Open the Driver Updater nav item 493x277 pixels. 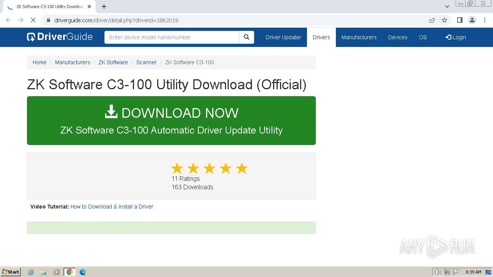(x=283, y=37)
